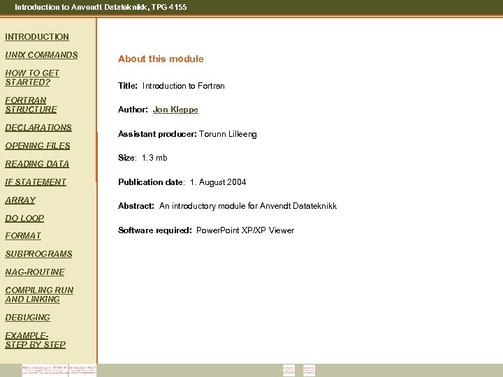The width and height of the screenshot is (503, 377).
Task: Go to READING DATA section
Action: point(37,164)
